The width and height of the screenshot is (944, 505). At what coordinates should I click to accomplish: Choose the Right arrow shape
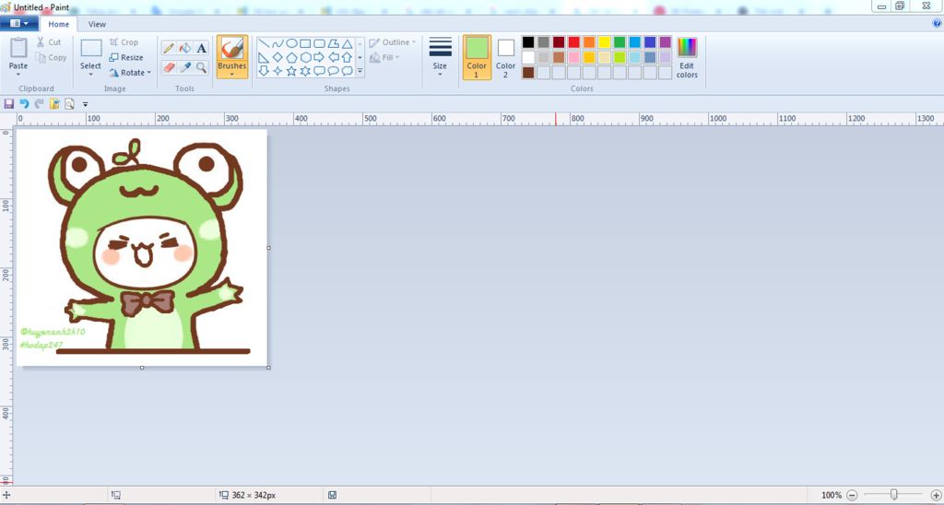pyautogui.click(x=319, y=58)
